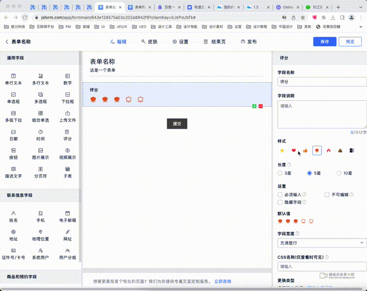367x291 pixels.
Task: Open the 字段宽度 width dropdown
Action: [322, 243]
